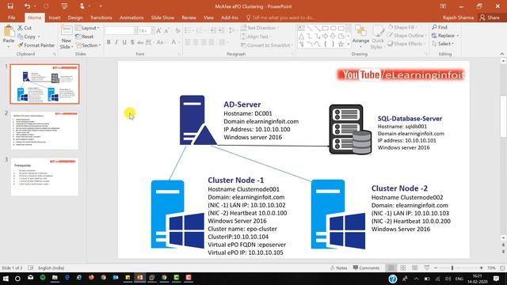Reset the slide layout
The width and height of the screenshot is (507, 285).
[x=85, y=36]
